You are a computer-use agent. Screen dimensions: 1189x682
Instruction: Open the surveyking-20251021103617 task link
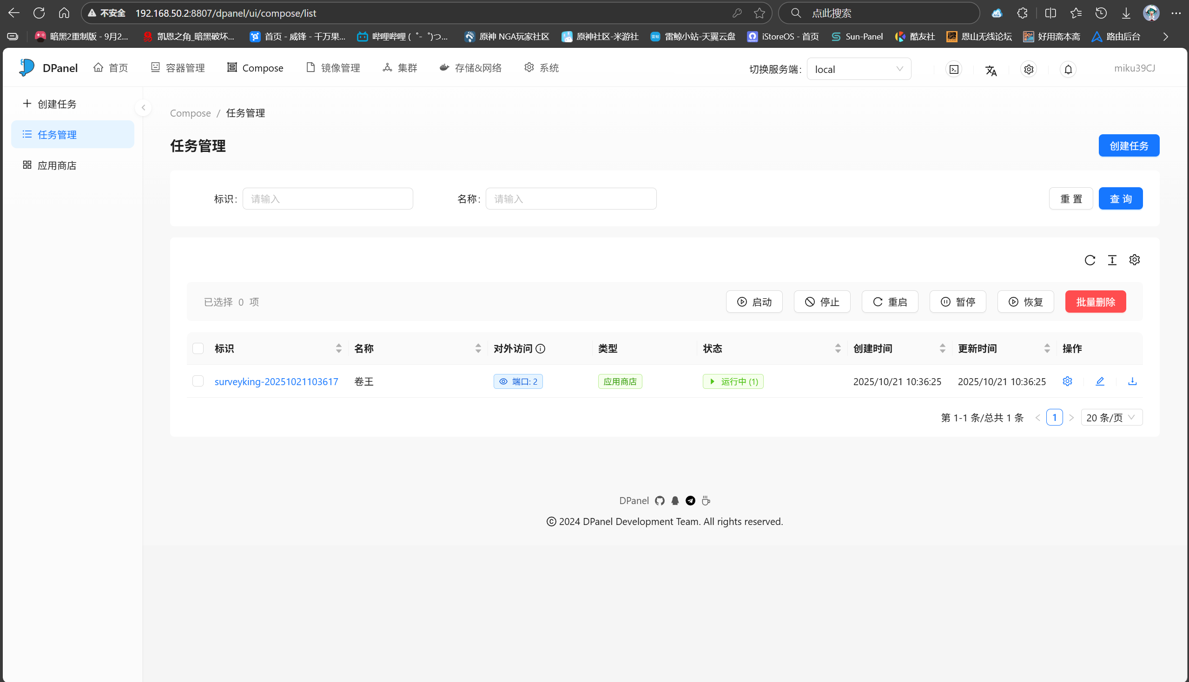(x=276, y=381)
